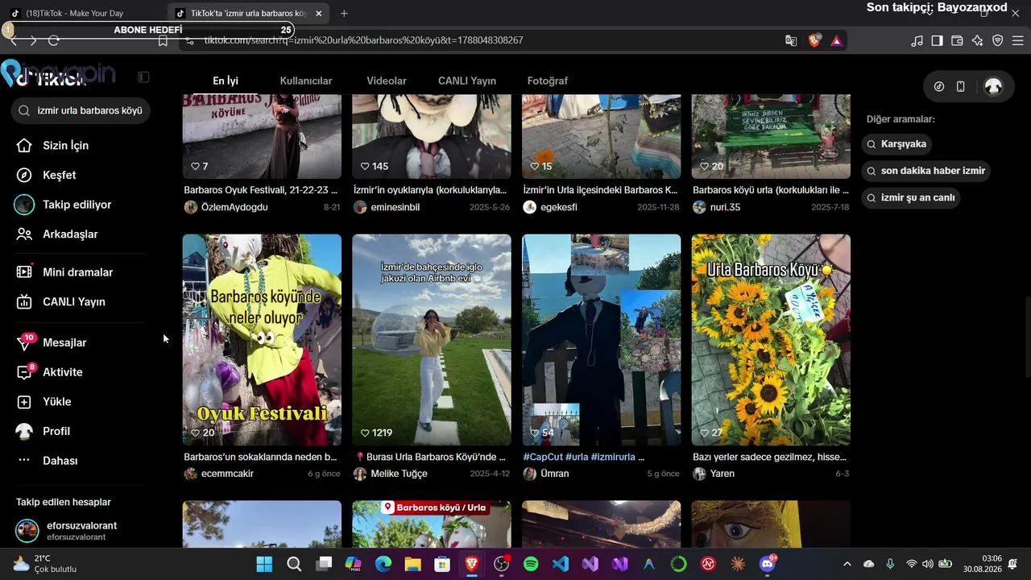This screenshot has width=1031, height=580.
Task: Open the Urla Barbaros Köyü sunflower video
Action: tap(771, 340)
